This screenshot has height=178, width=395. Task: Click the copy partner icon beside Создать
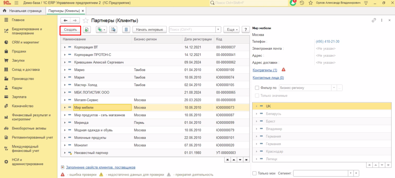(x=87, y=29)
